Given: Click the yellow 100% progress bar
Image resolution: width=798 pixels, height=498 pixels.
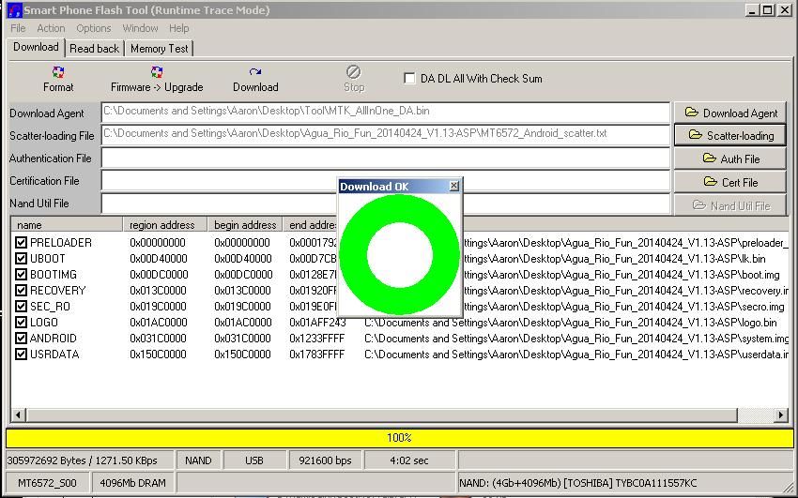Looking at the screenshot, I should [399, 438].
